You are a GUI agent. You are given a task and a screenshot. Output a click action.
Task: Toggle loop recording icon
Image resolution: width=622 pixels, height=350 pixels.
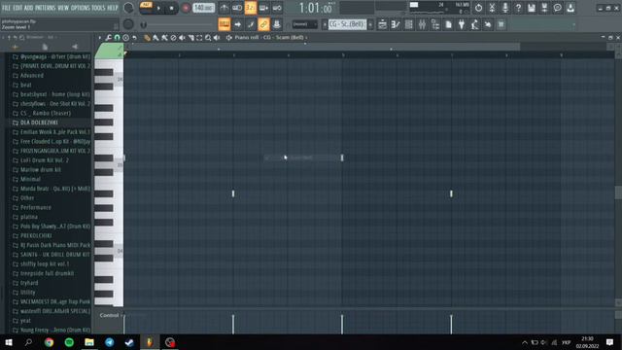pos(277,8)
